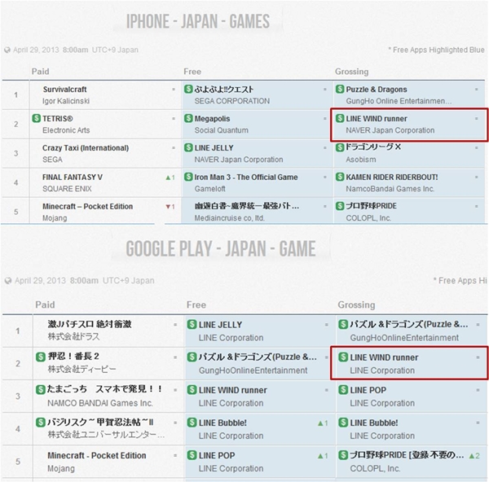
Task: Click the S icon by パズル&ドラゴンズ in Google Play Grossing
Action: click(x=343, y=324)
